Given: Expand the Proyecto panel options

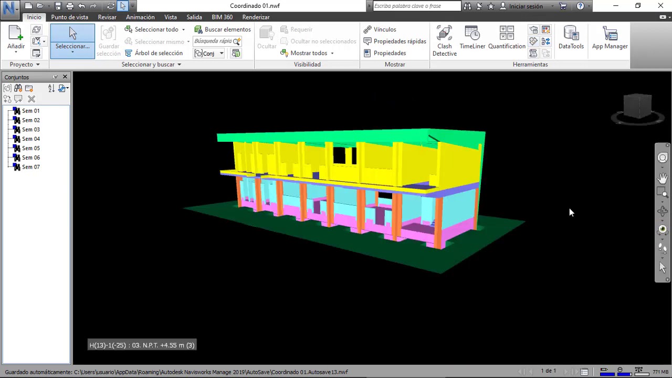Looking at the screenshot, I should tap(25, 65).
